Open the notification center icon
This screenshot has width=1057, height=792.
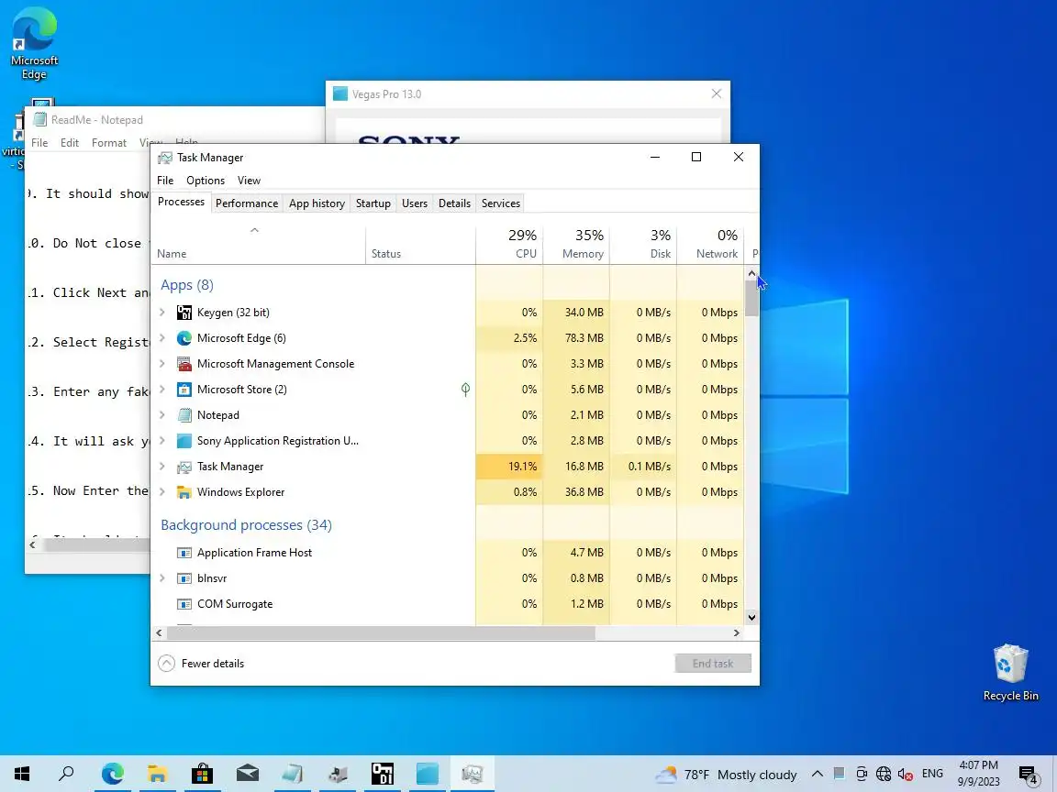click(x=1029, y=775)
